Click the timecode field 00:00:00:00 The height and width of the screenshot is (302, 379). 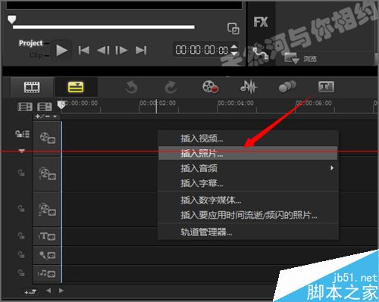[x=202, y=50]
